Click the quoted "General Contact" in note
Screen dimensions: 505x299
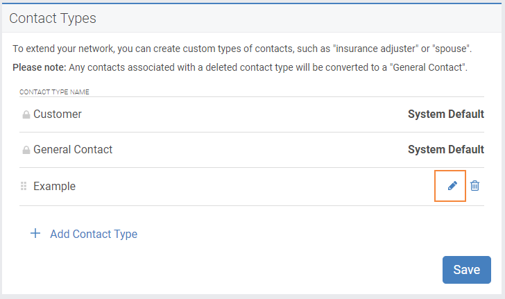pyautogui.click(x=427, y=67)
